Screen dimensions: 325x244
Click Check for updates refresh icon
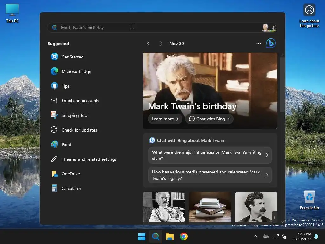54,130
